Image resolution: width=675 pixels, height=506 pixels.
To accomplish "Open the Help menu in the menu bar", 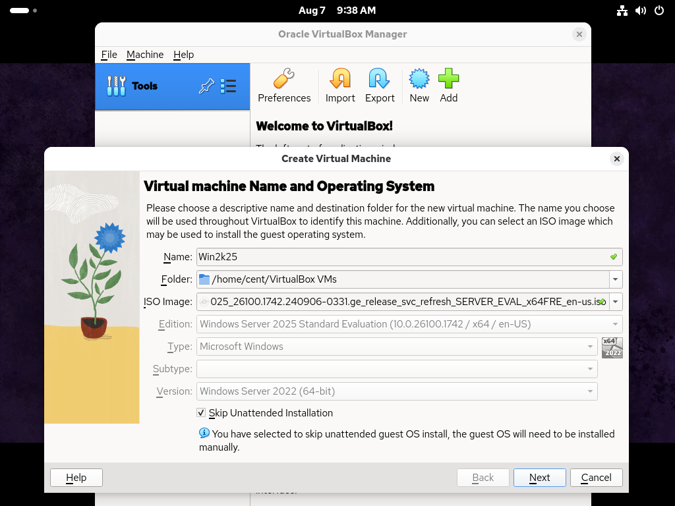I will click(x=183, y=55).
